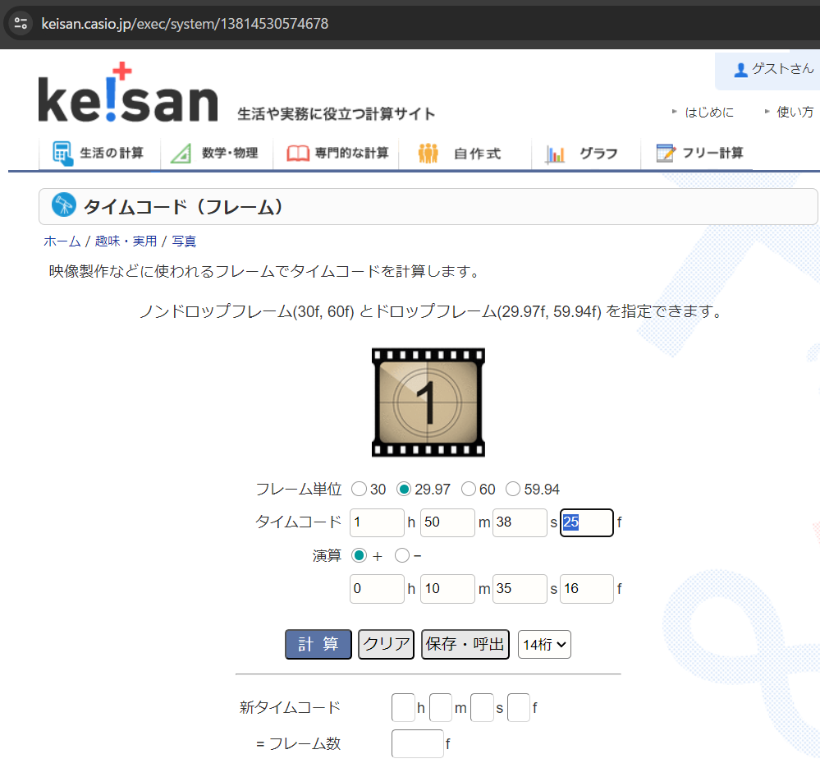Click the クリア clear button
This screenshot has width=820, height=768.
point(386,644)
